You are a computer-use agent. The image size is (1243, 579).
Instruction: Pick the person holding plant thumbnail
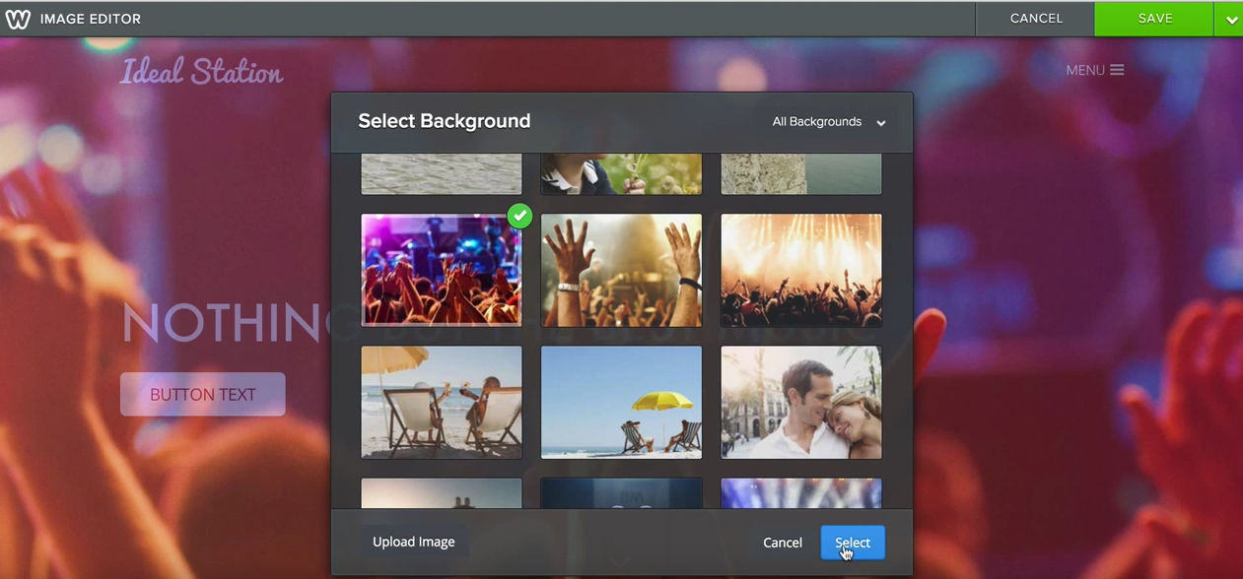[621, 174]
